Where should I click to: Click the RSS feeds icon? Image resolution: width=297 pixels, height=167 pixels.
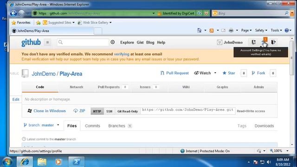[x=212, y=31]
